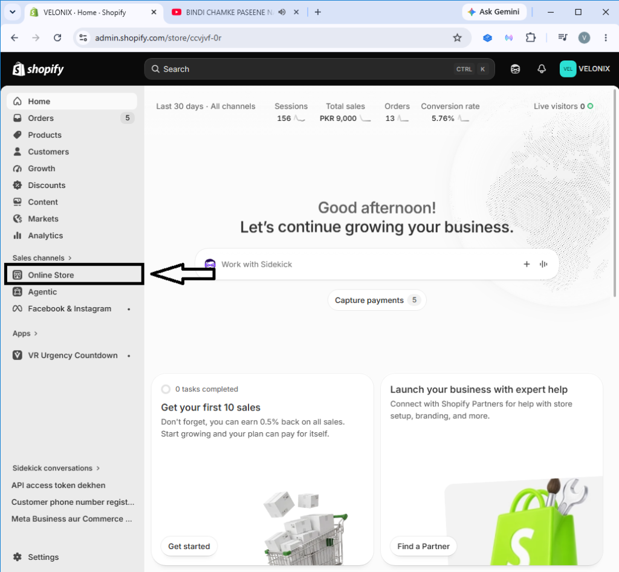Toggle the '0 tasks completed' progress circle
The image size is (619, 572).
tap(166, 389)
